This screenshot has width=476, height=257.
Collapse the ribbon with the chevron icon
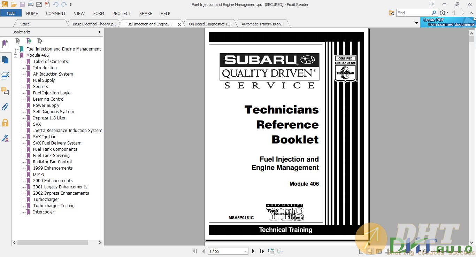point(471,13)
